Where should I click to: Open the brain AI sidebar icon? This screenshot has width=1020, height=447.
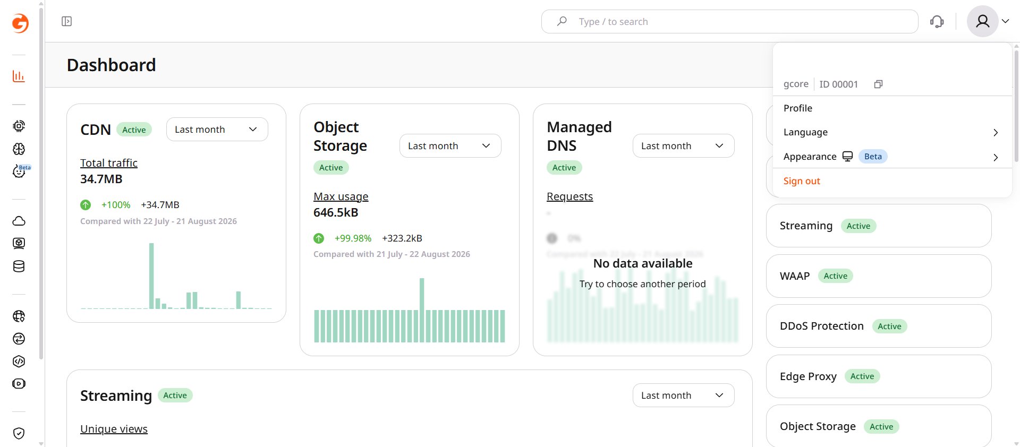[19, 149]
